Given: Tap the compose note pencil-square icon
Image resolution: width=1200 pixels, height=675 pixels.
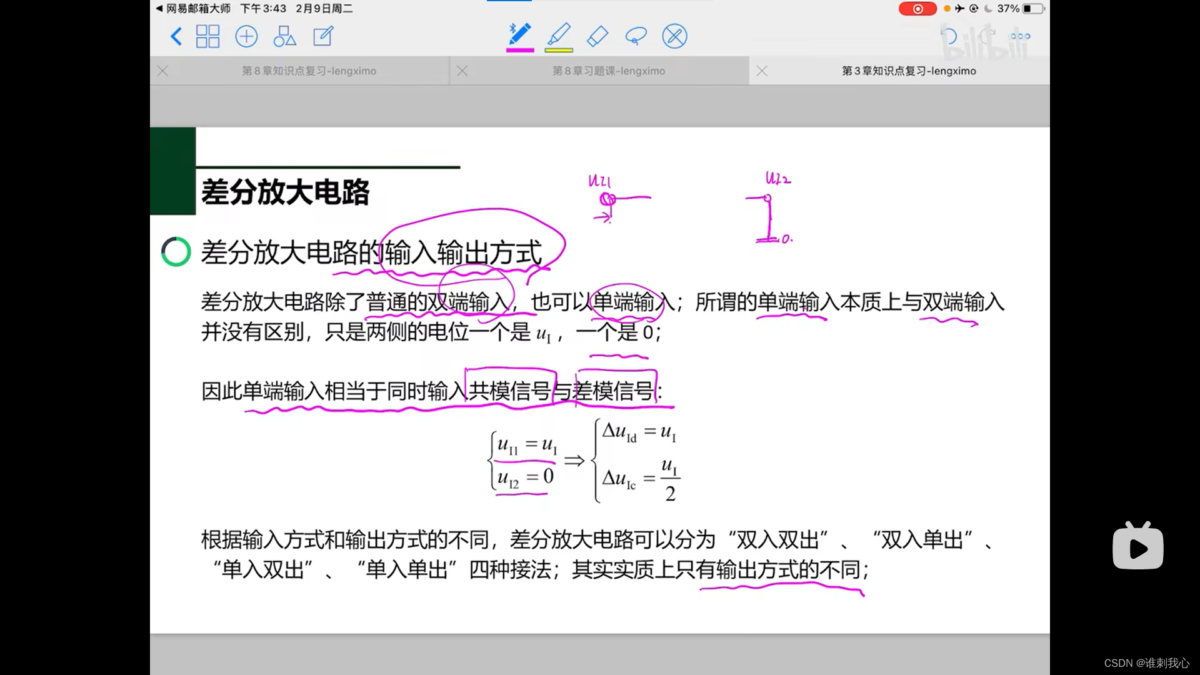Looking at the screenshot, I should point(323,36).
